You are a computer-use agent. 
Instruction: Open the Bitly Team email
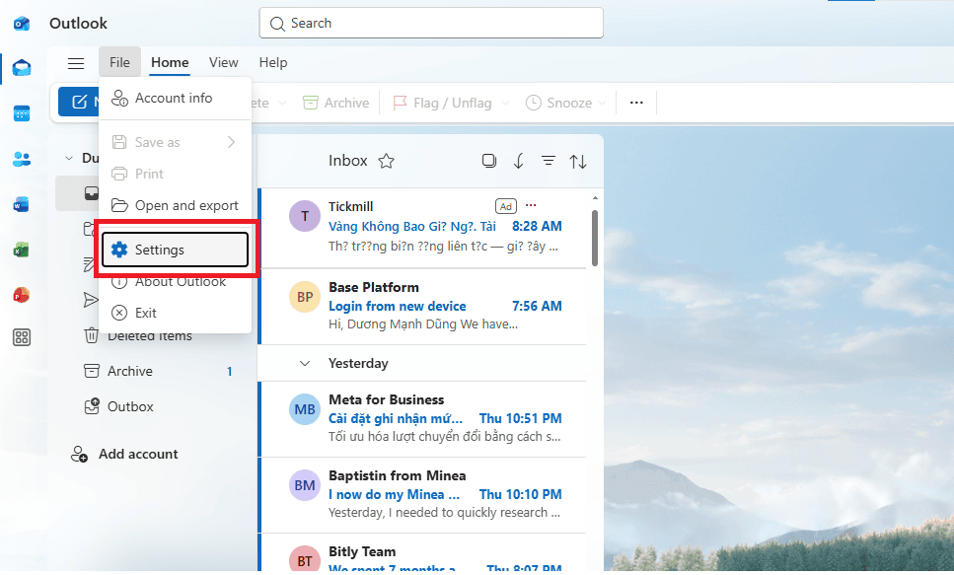(x=423, y=553)
